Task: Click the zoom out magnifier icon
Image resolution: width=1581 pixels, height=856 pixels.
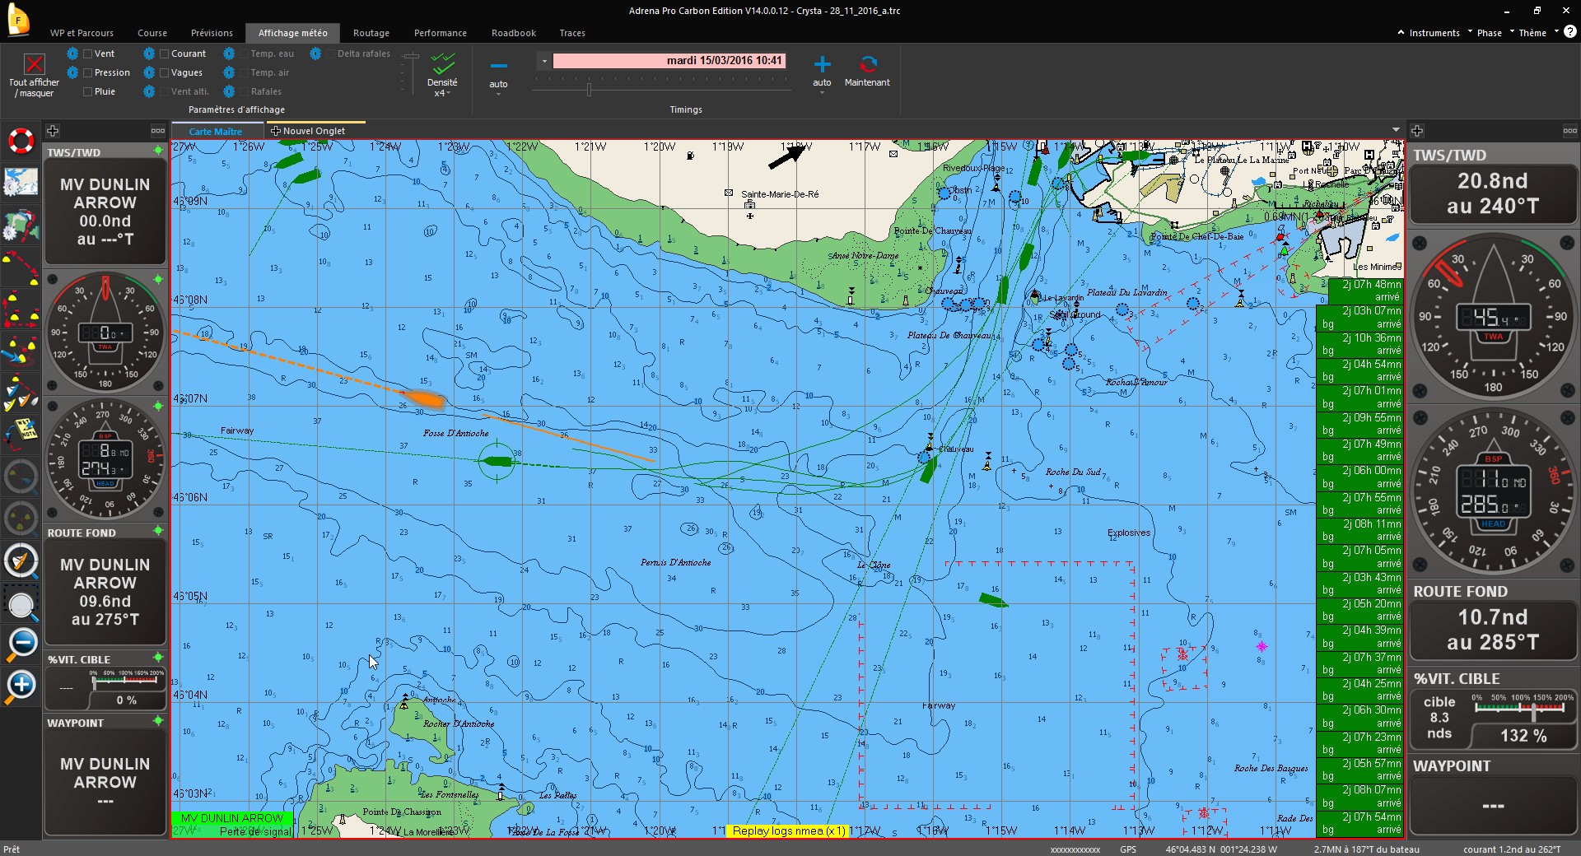Action: [21, 644]
